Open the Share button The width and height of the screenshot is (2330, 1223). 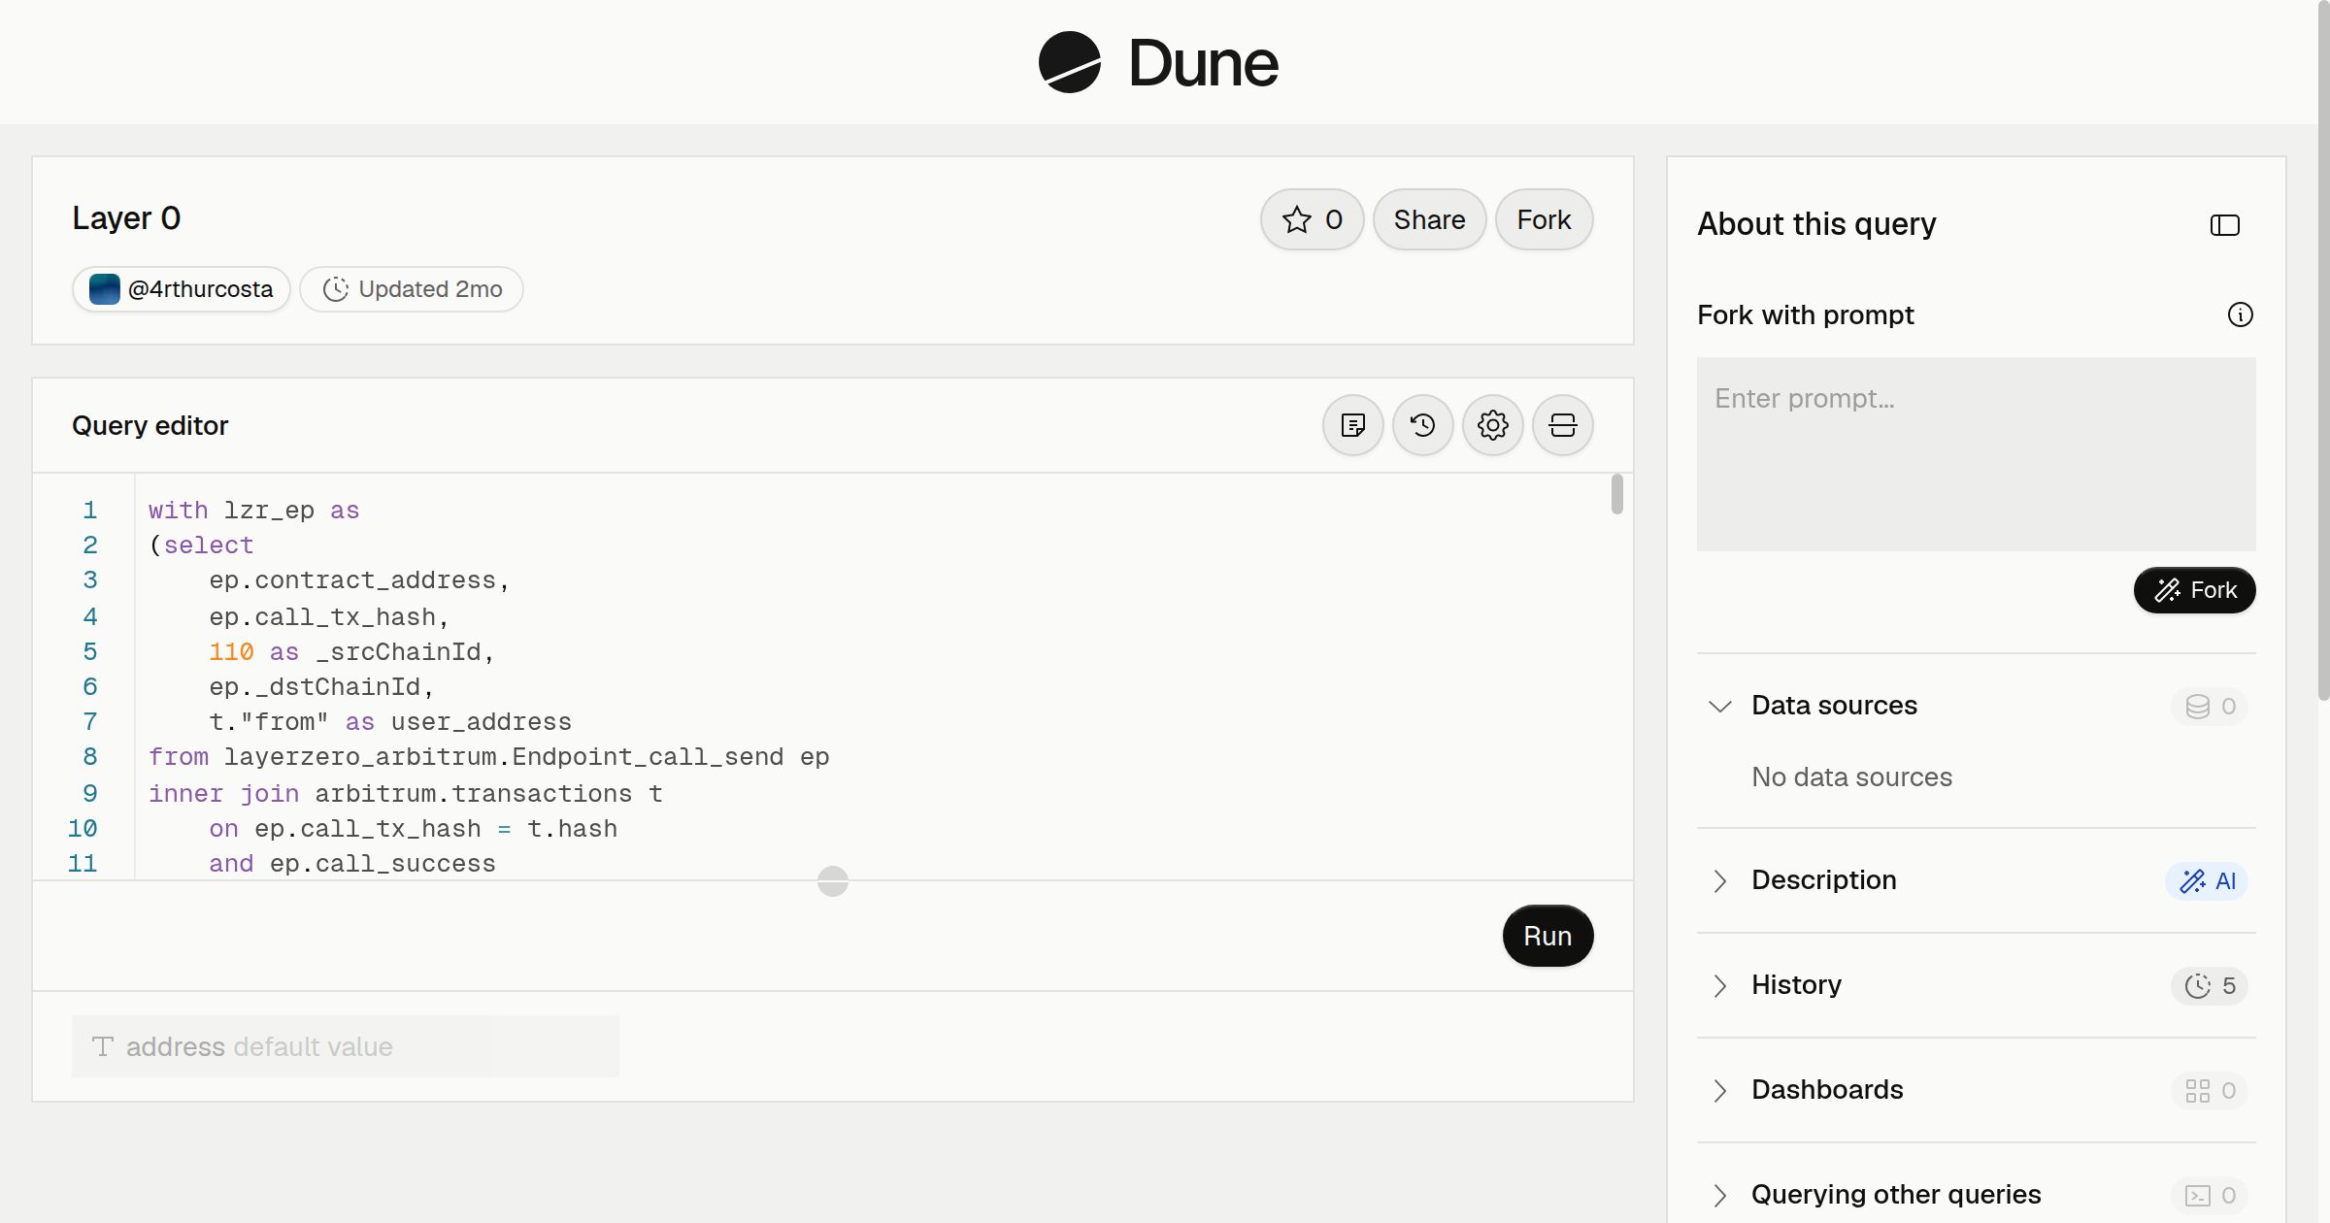(x=1429, y=219)
